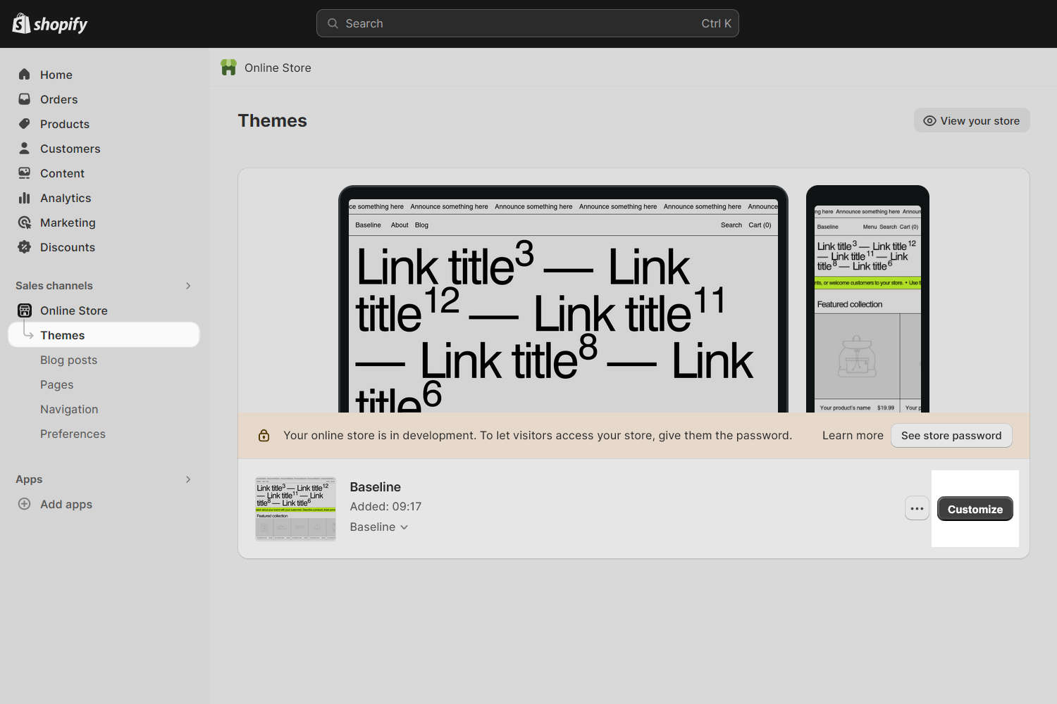Open the Home section from sidebar
The height and width of the screenshot is (704, 1057).
25,74
